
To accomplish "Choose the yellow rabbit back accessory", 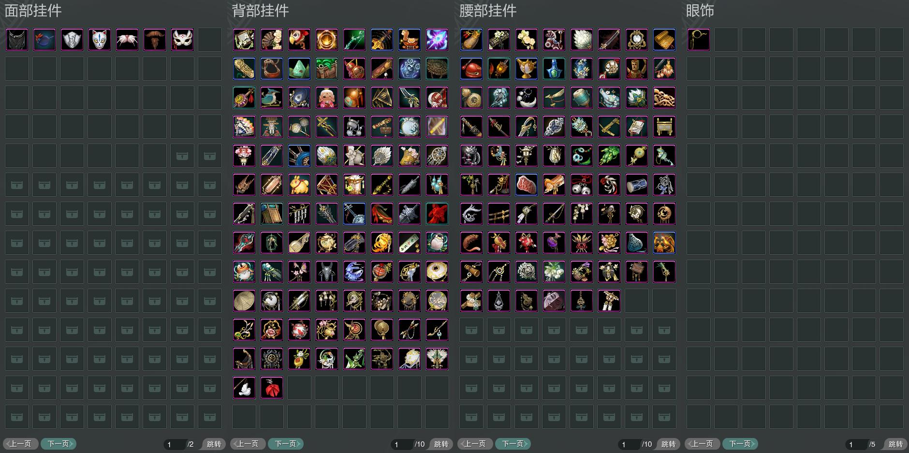I will [x=299, y=185].
